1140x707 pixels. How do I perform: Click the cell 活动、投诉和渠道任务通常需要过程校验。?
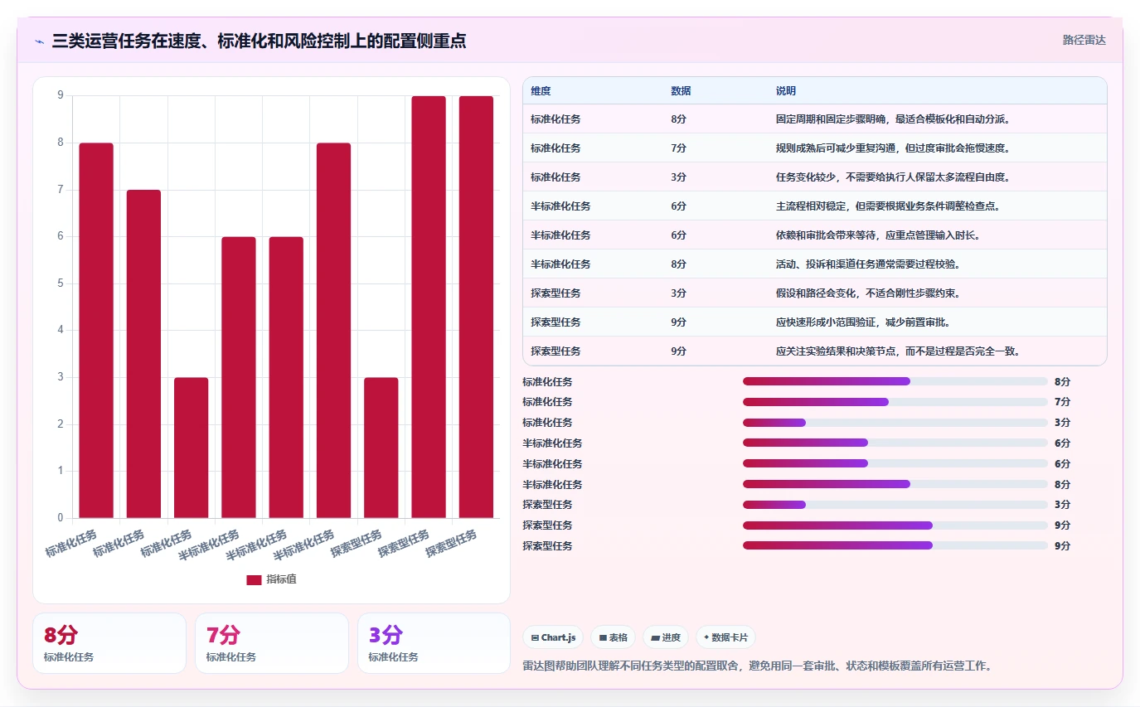pyautogui.click(x=868, y=264)
